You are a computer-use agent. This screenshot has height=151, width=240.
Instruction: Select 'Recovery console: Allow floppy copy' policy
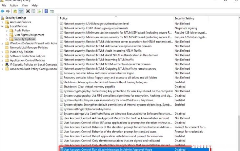point(110,77)
